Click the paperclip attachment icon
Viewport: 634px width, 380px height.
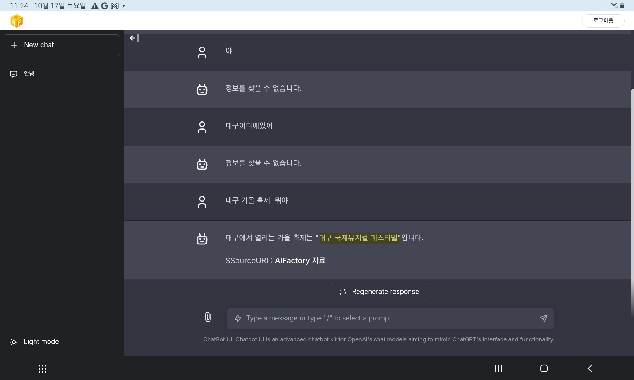[x=208, y=317]
